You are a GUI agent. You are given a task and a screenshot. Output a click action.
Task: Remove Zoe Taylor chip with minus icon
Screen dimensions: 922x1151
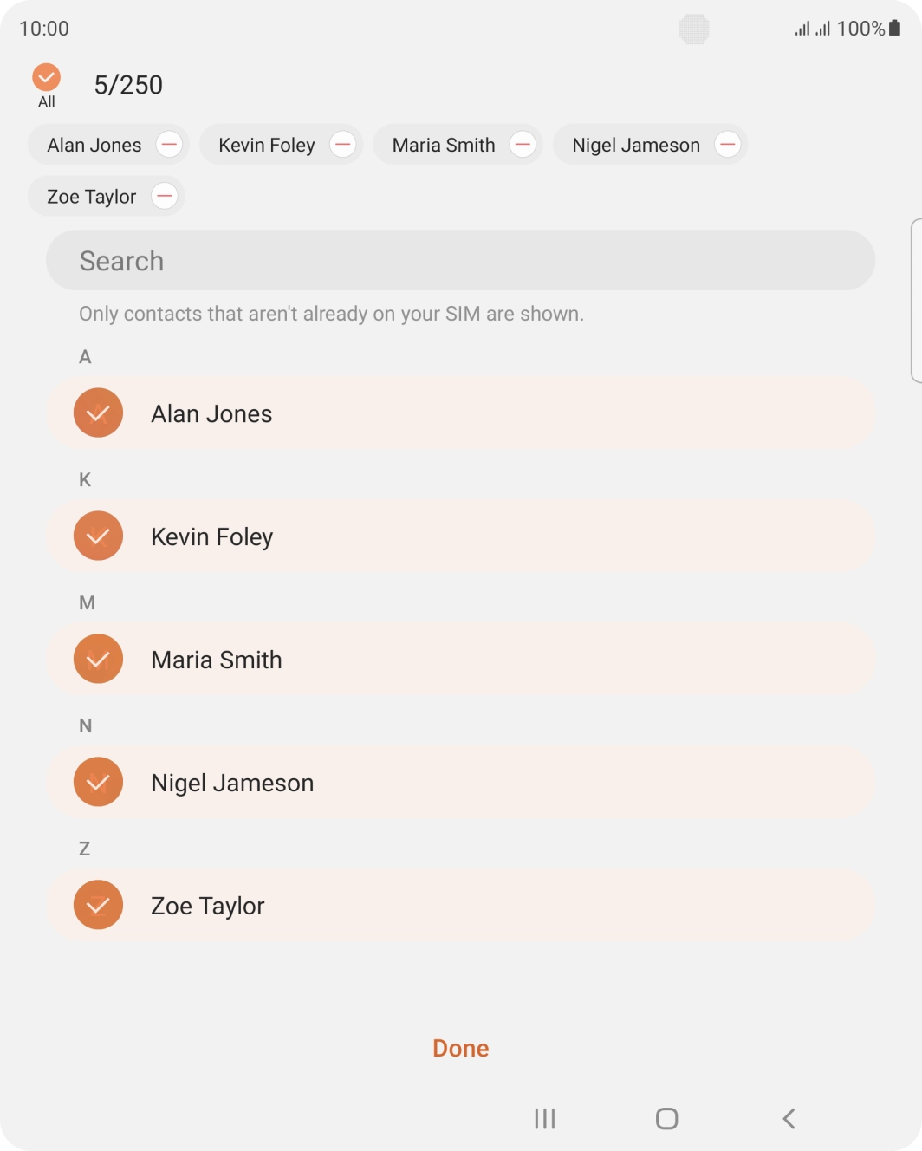point(165,197)
